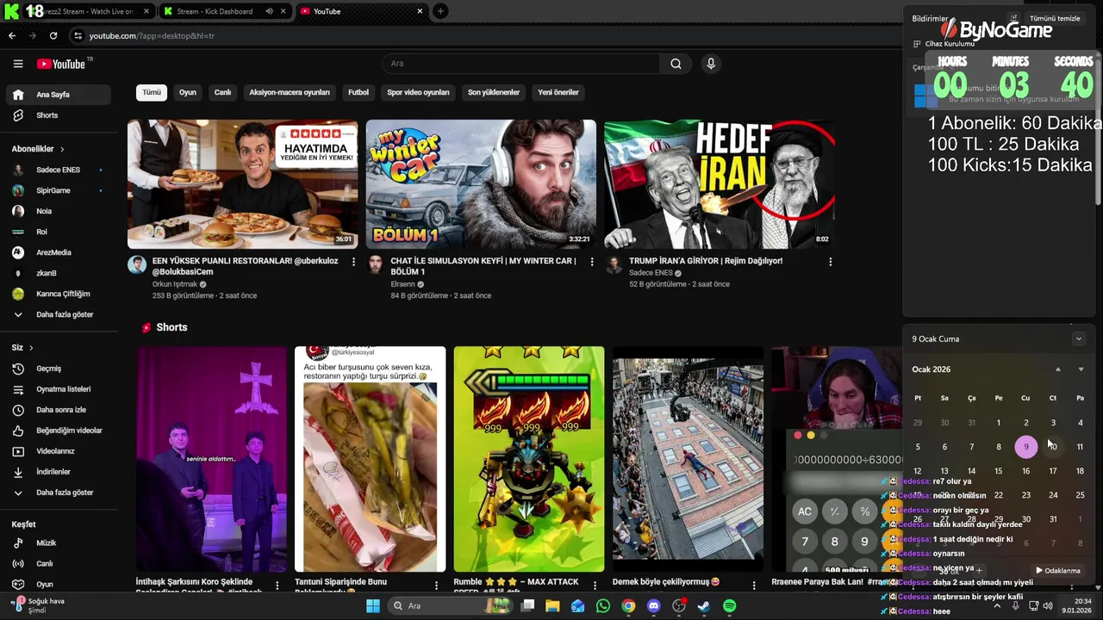Screen dimensions: 1103x620
Task: Open Orkun Işıtmak channel avatar
Action: coord(137,264)
